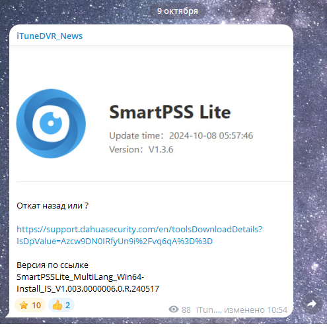Open the SmartPSS Lite logo image
The image size is (327, 328).
(x=51, y=123)
